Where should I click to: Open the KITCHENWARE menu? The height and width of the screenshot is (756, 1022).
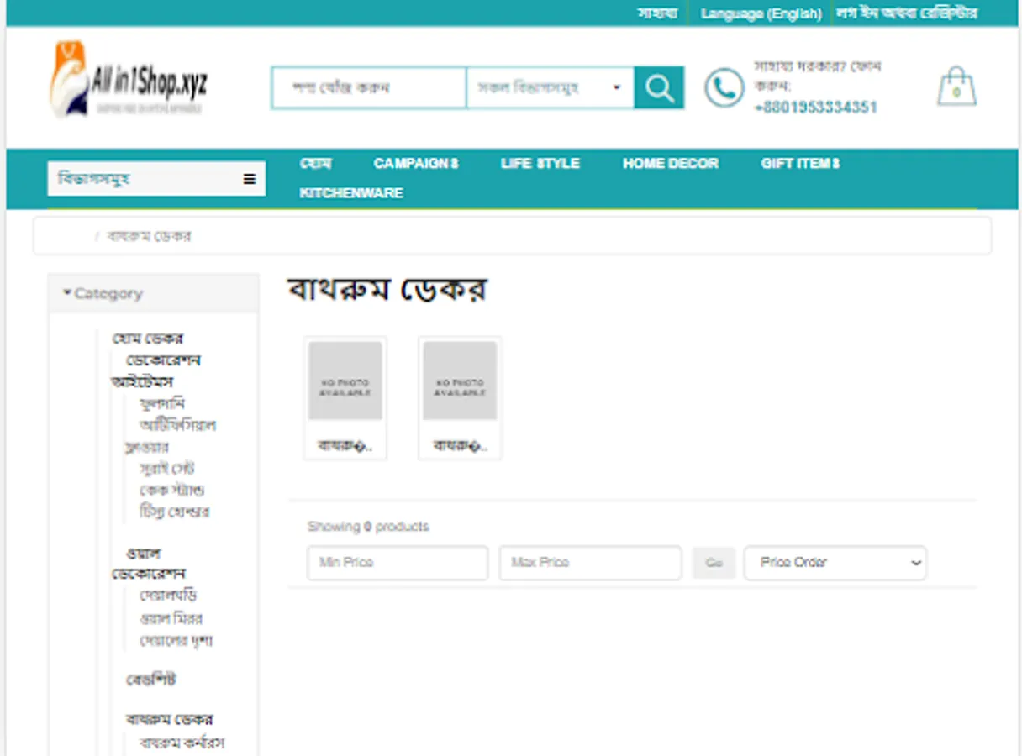[x=351, y=192]
